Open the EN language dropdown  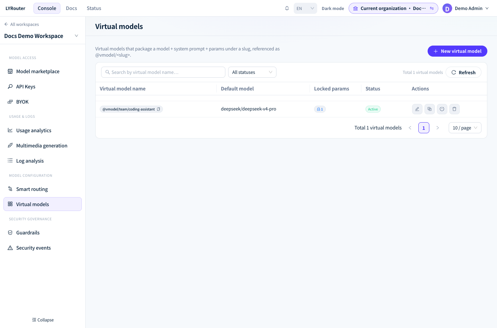(305, 8)
